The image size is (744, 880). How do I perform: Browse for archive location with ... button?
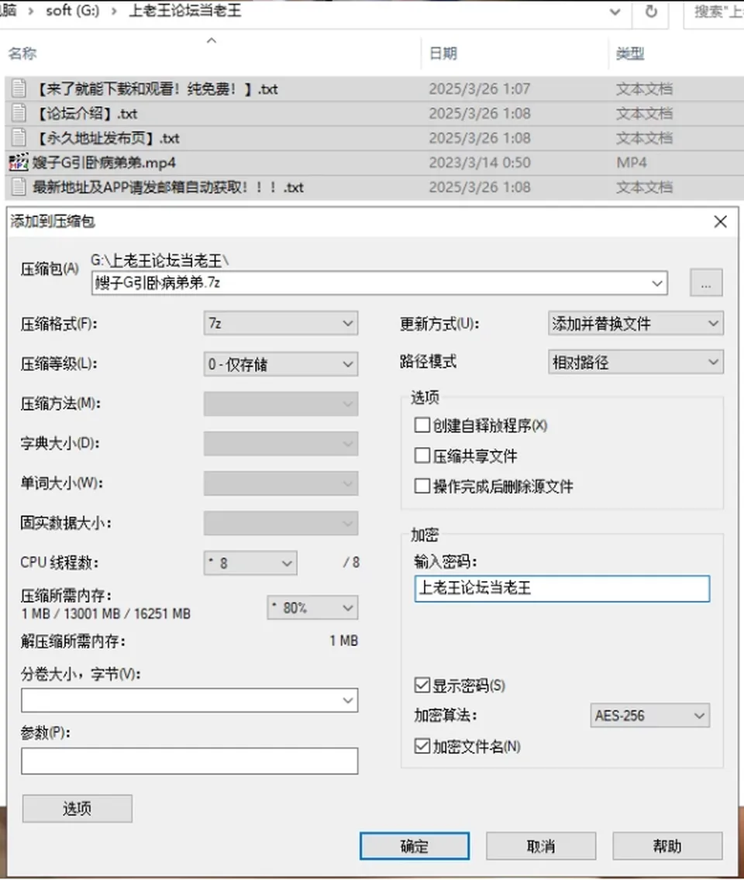[x=706, y=283]
